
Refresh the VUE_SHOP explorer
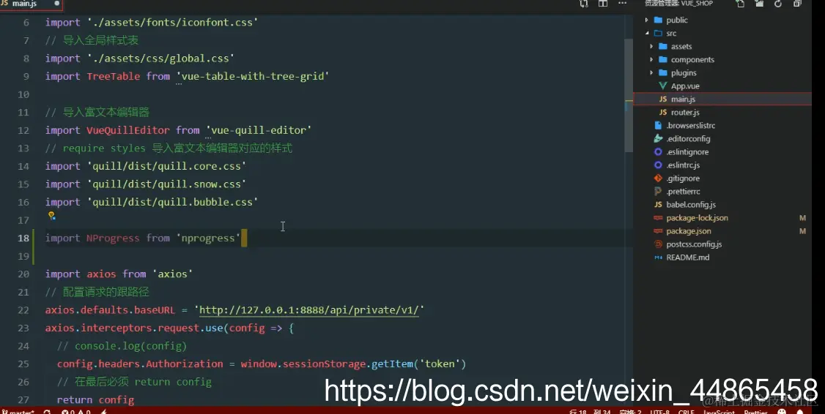778,4
